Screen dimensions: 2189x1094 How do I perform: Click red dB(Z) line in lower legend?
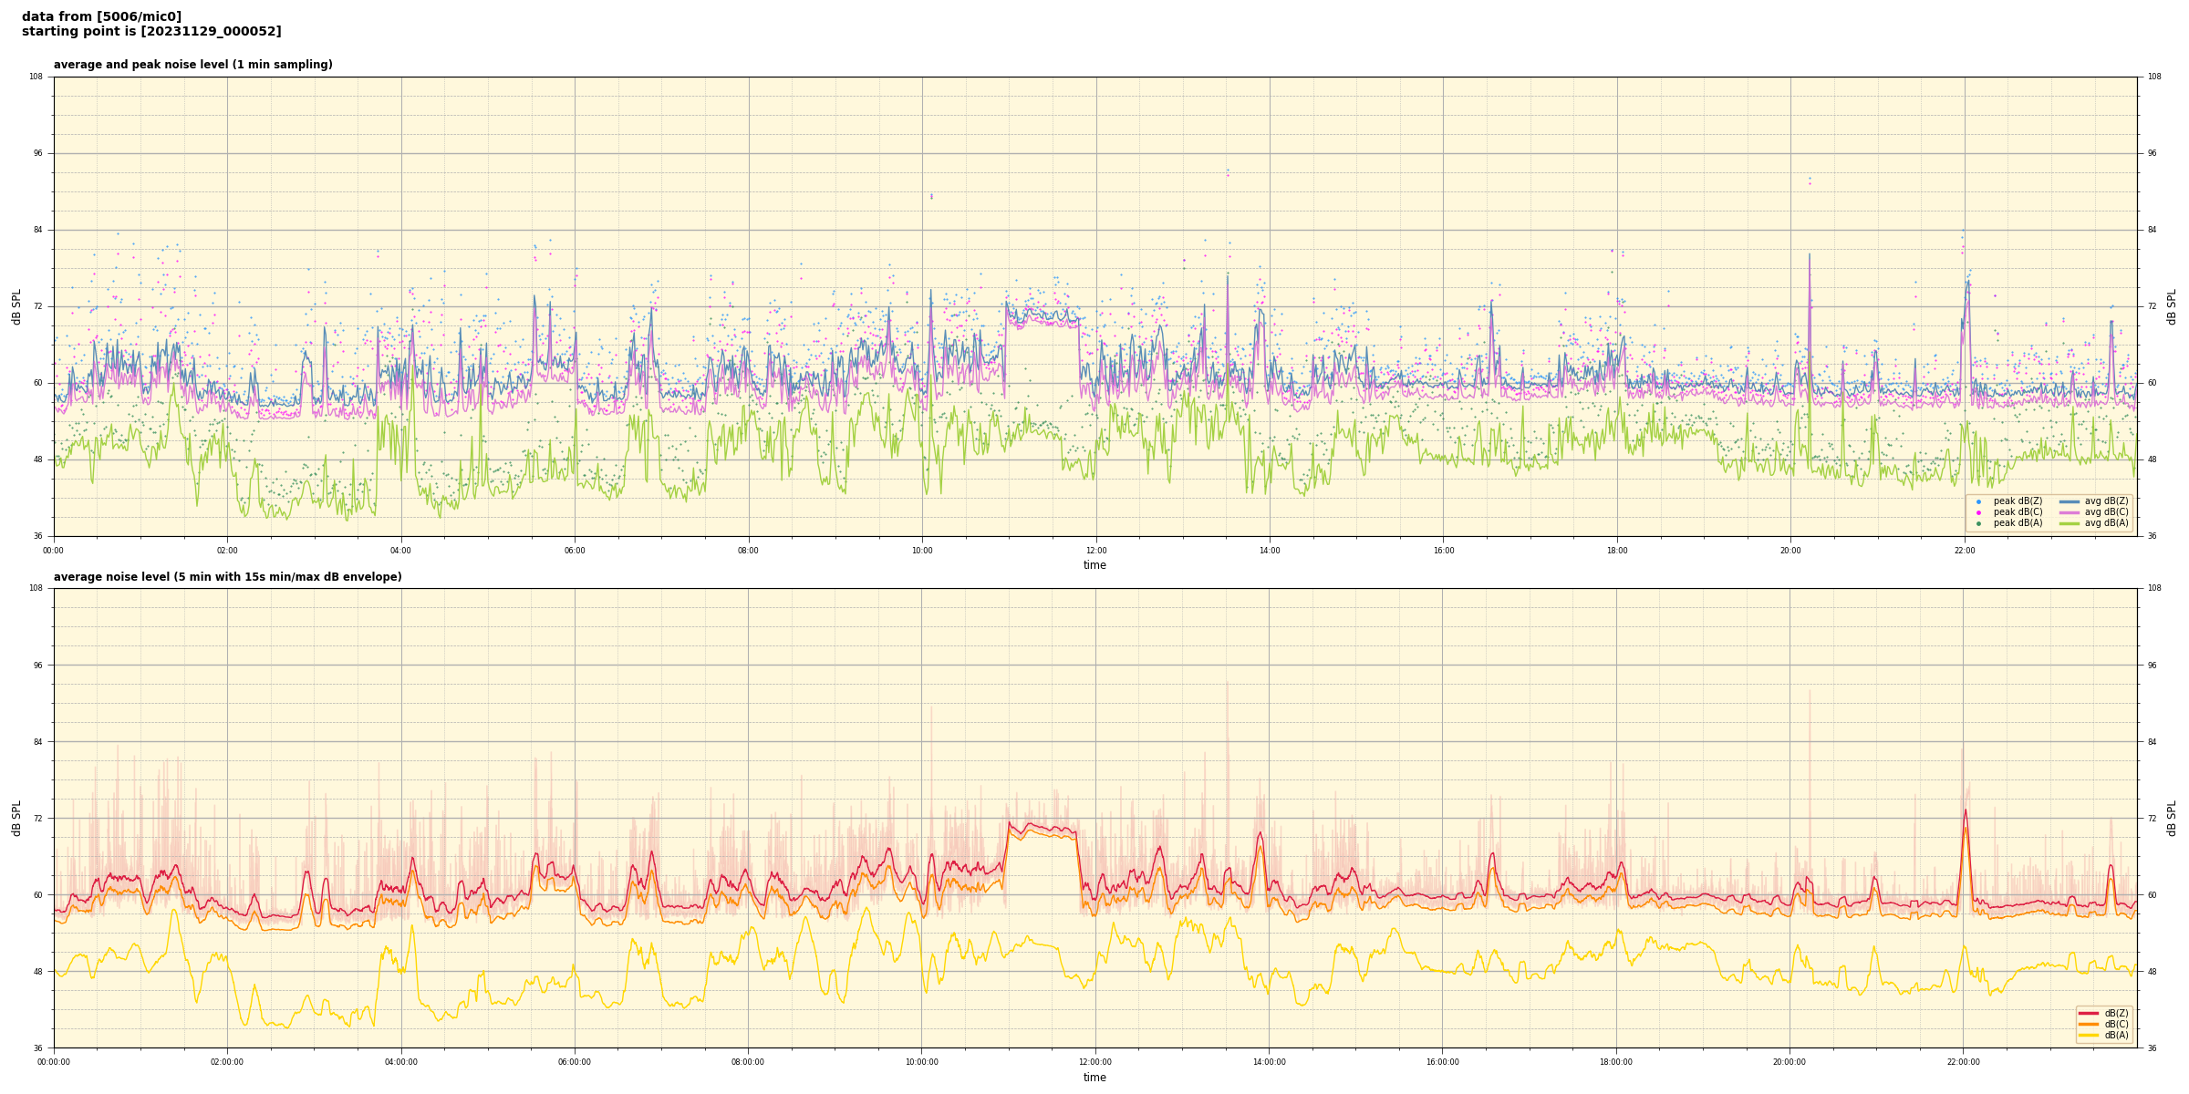coord(2089,1013)
